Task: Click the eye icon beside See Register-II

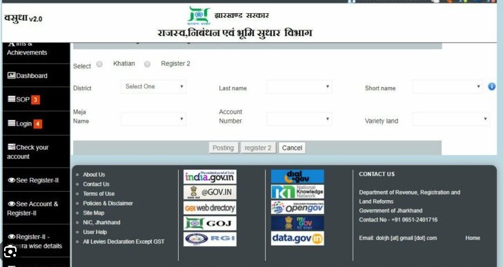Action: click(x=12, y=180)
